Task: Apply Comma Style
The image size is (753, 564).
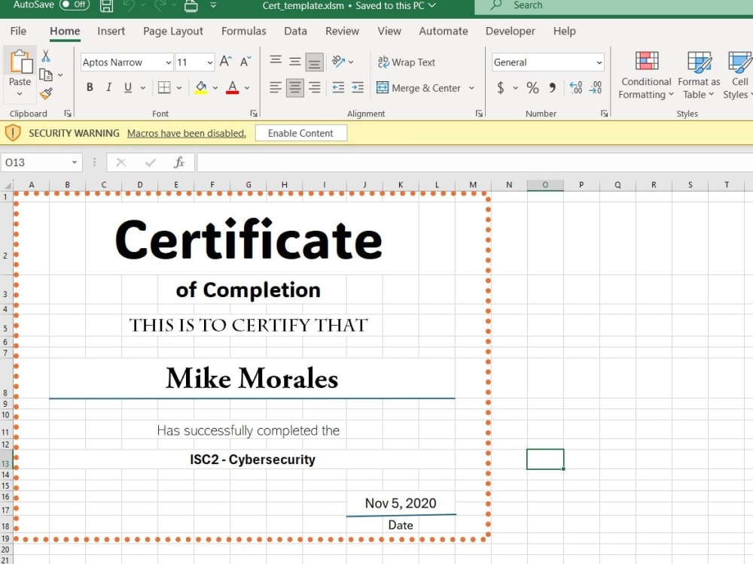Action: pyautogui.click(x=552, y=88)
